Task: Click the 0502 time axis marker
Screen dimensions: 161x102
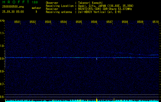Action: [x=33, y=22]
